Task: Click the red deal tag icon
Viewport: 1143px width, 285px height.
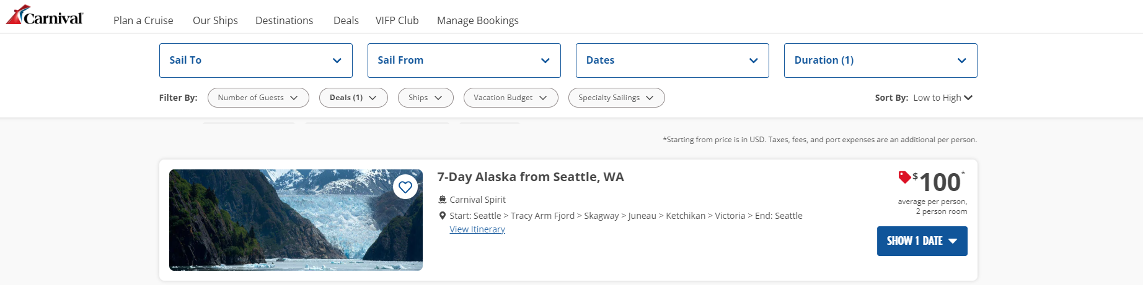Action: (x=904, y=177)
